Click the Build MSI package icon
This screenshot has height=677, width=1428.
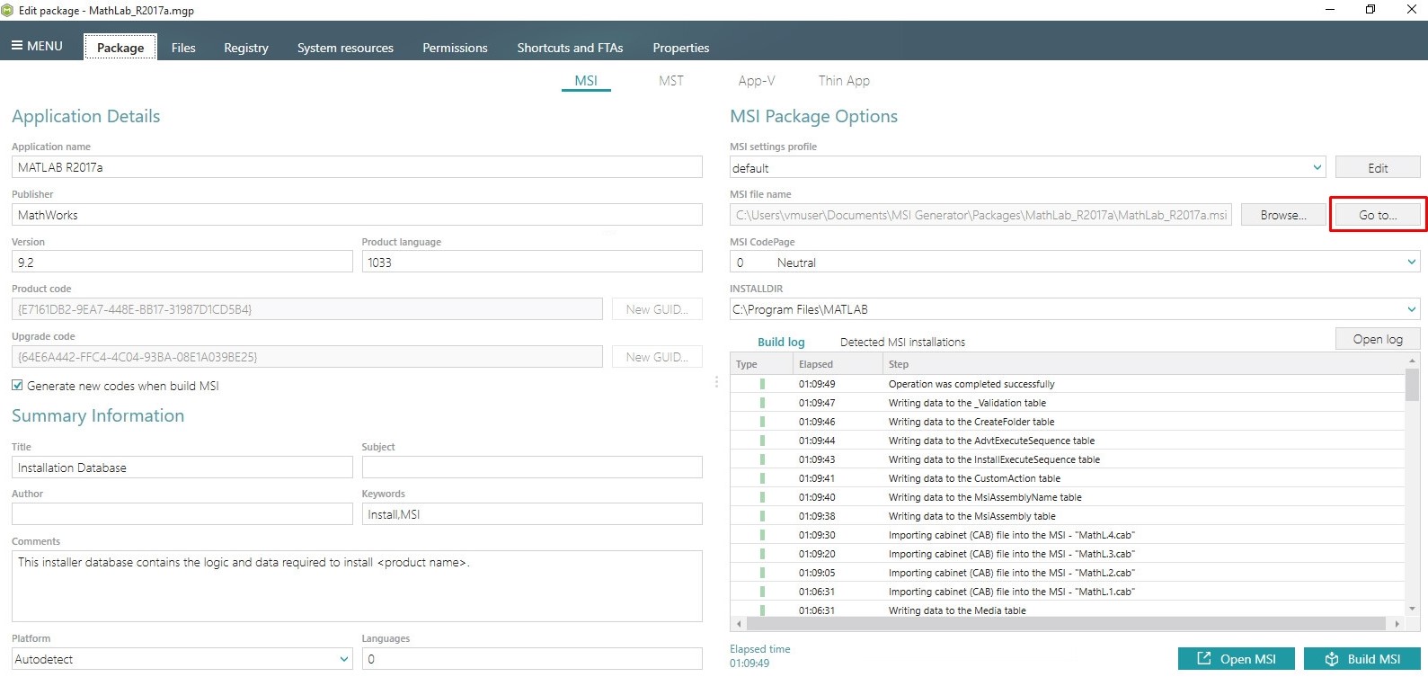(x=1332, y=659)
